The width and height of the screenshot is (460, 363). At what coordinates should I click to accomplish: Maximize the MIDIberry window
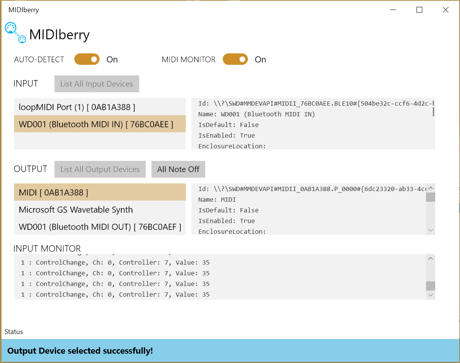coord(419,10)
